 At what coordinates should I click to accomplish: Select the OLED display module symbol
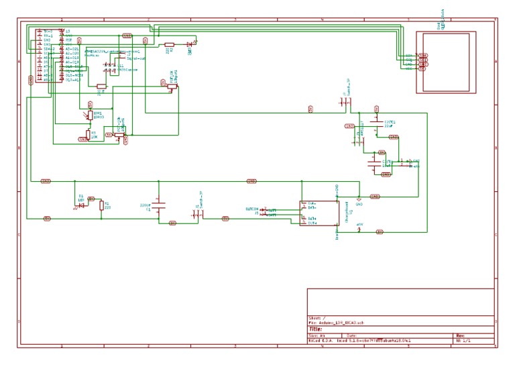[x=446, y=62]
